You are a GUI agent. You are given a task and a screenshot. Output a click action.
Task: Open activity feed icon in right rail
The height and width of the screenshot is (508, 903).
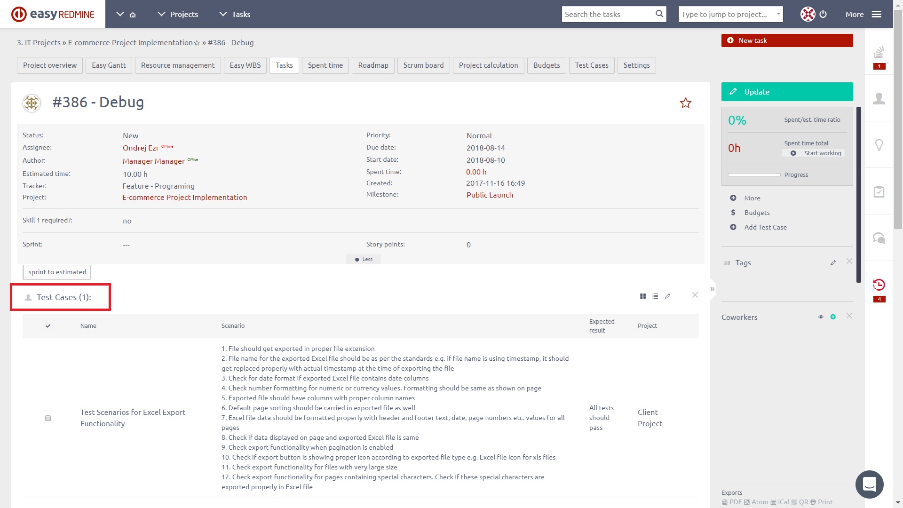pos(879,52)
